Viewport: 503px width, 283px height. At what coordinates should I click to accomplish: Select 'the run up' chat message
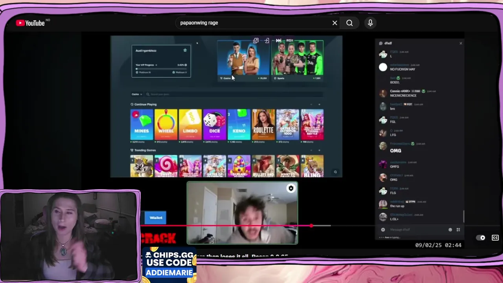[397, 206]
